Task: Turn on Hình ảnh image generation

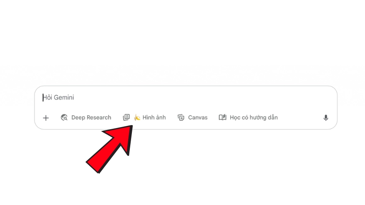Action: [154, 118]
